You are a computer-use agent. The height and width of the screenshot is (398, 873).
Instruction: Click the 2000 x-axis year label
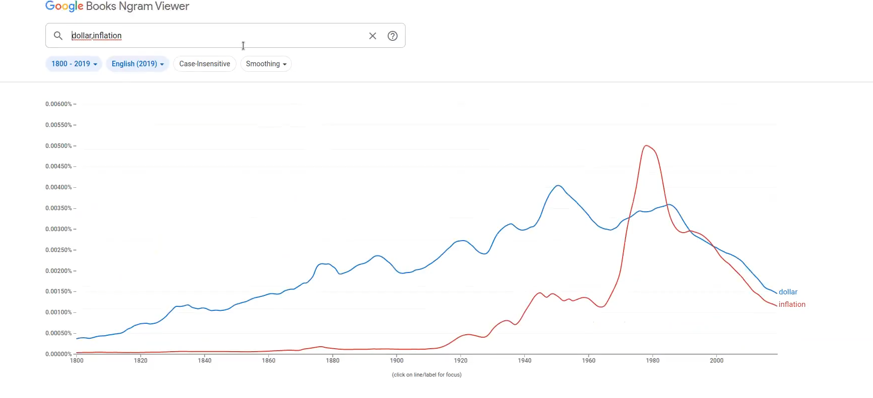point(716,361)
